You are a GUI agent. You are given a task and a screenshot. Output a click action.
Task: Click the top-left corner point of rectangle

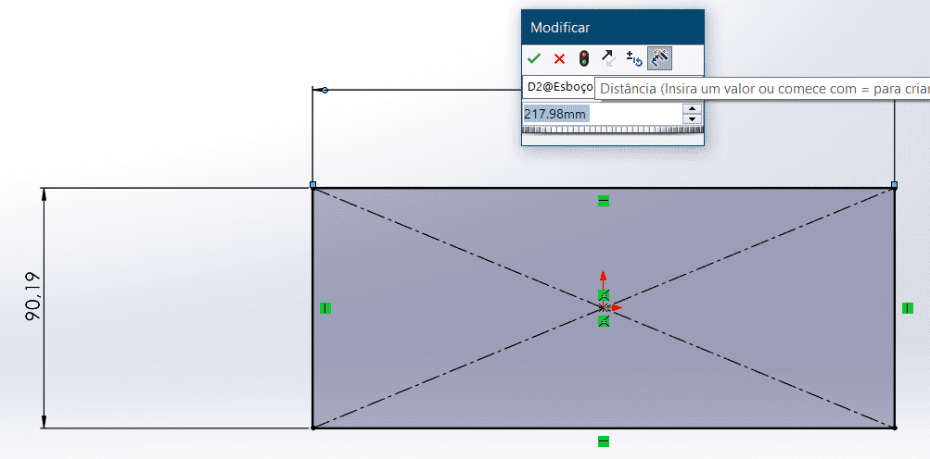[x=313, y=185]
